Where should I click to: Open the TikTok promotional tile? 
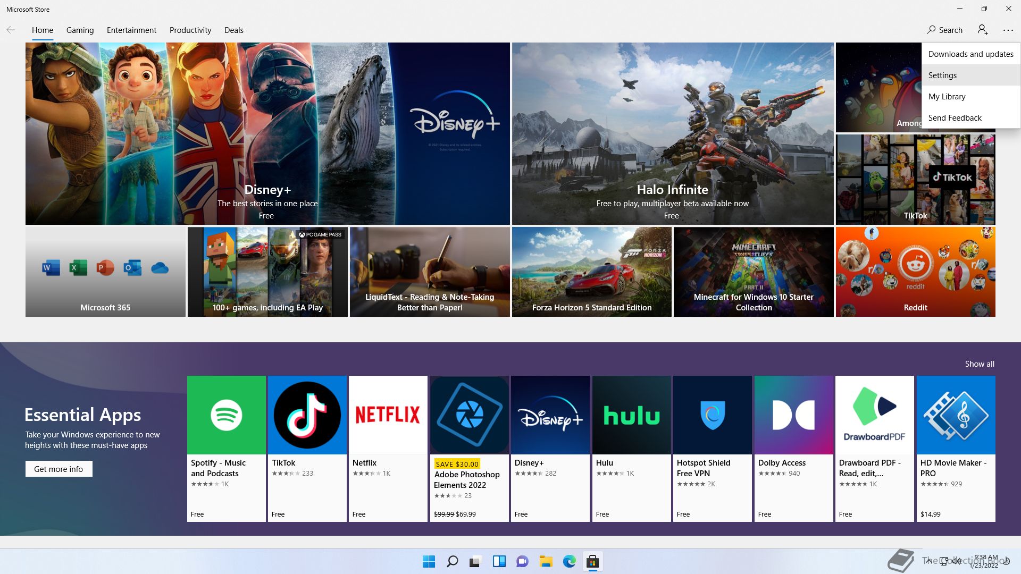click(x=915, y=180)
